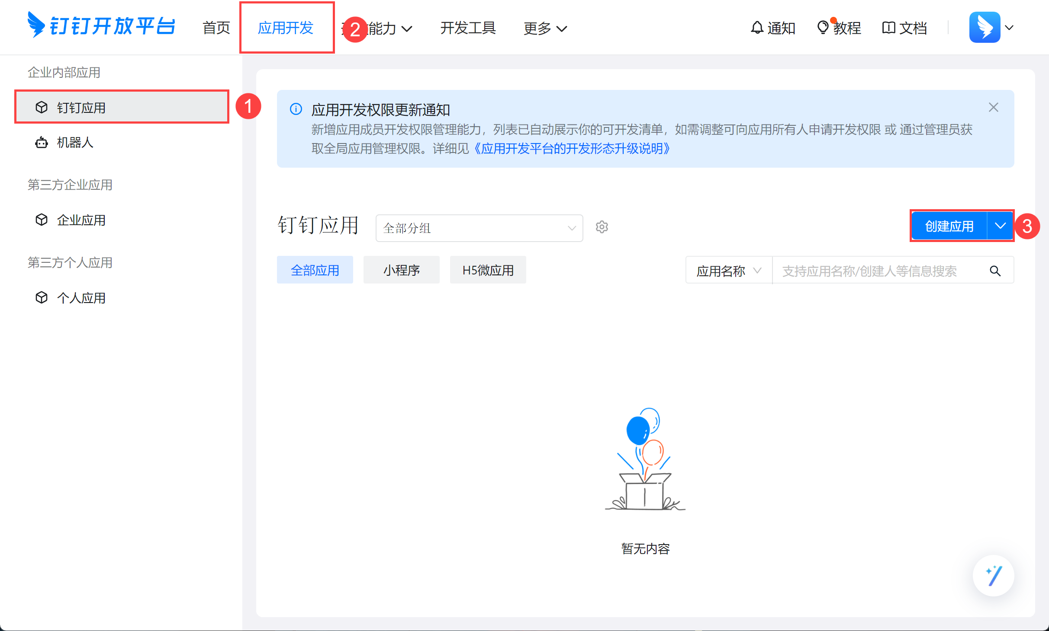Dismiss the permission update notice

[x=993, y=108]
